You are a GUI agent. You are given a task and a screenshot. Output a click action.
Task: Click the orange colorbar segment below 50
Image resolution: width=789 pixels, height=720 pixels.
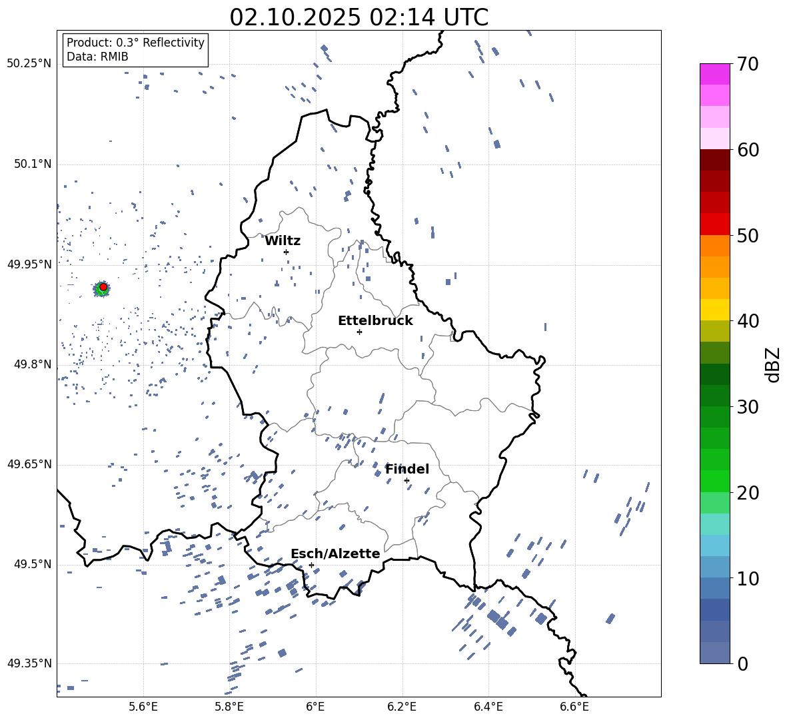pyautogui.click(x=715, y=246)
